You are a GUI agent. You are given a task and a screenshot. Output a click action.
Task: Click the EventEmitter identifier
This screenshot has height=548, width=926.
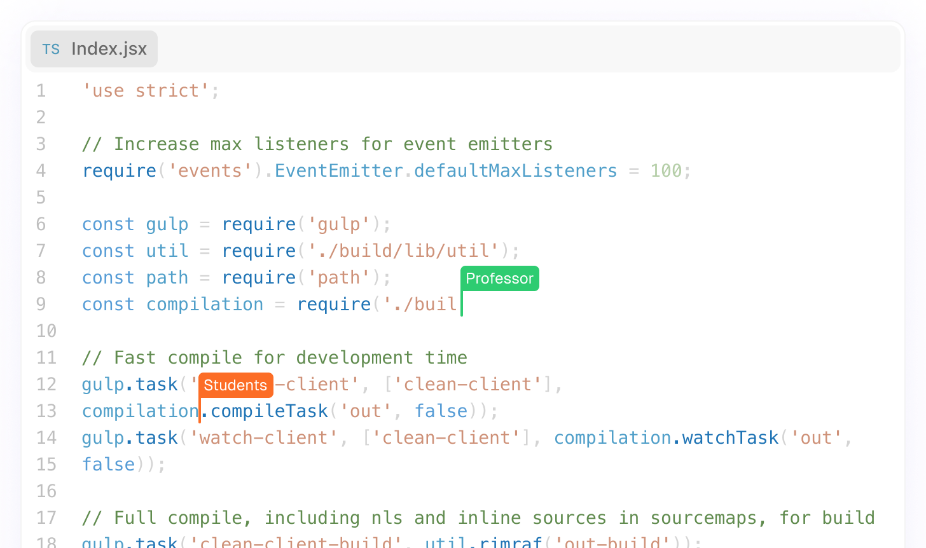tap(338, 171)
